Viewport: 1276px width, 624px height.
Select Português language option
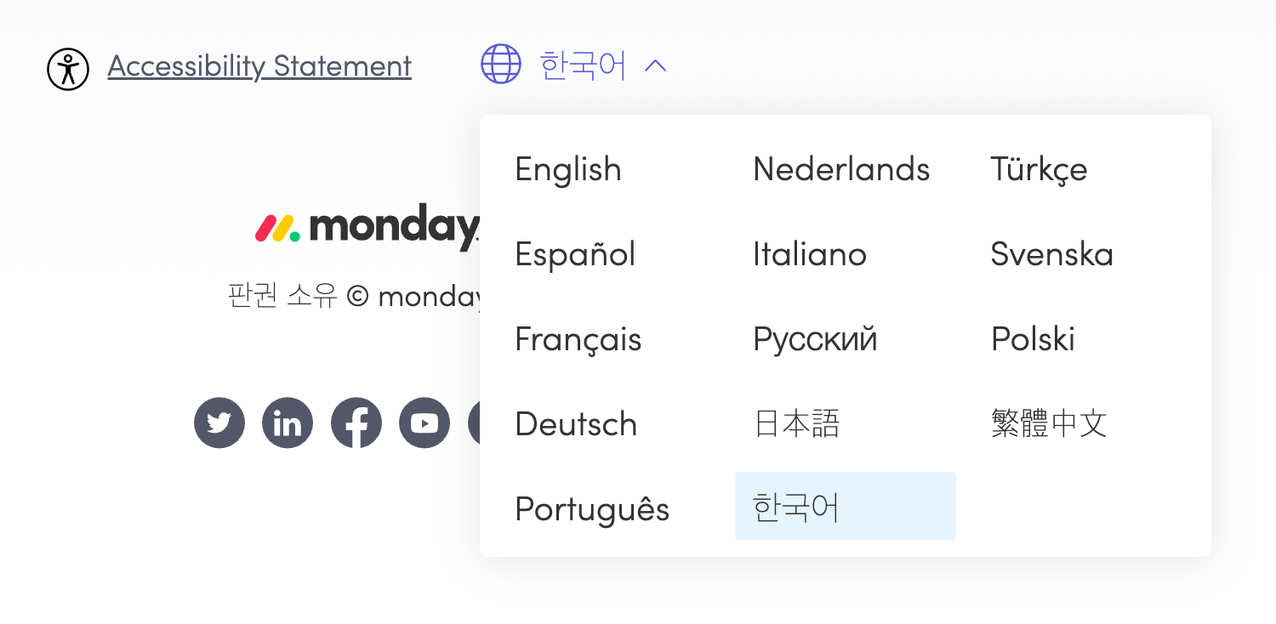point(592,509)
